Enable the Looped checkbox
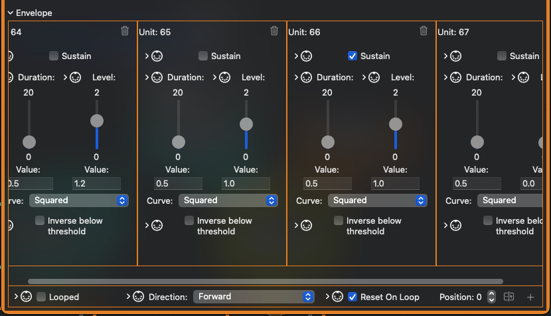This screenshot has width=551, height=316. coord(41,297)
